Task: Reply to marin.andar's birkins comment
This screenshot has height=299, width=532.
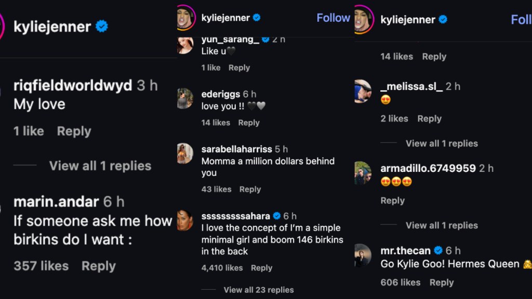Action: click(99, 266)
